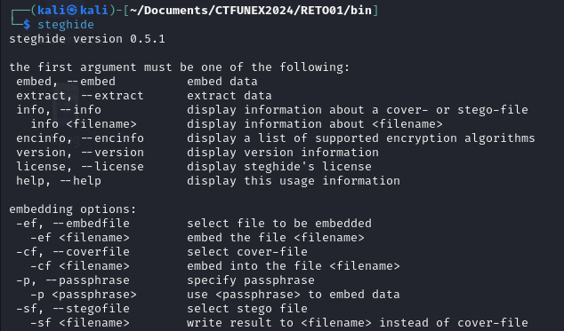Click the info <filename> usage line
564x331 pixels.
84,124
